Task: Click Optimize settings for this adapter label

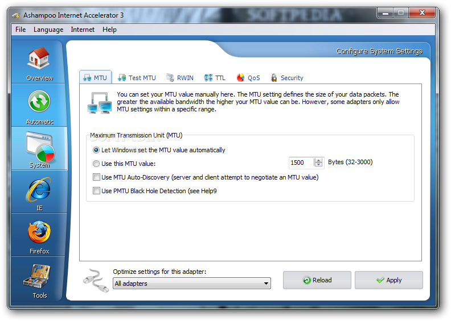Action: (159, 272)
